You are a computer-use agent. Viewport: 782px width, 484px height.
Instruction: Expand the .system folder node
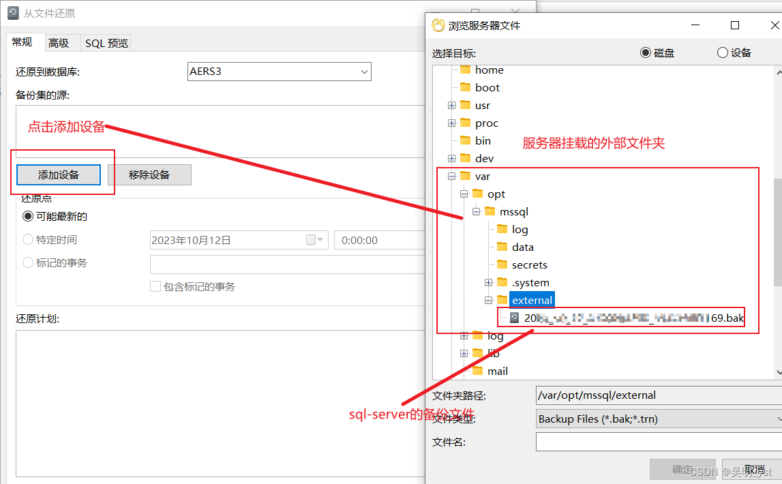point(488,282)
